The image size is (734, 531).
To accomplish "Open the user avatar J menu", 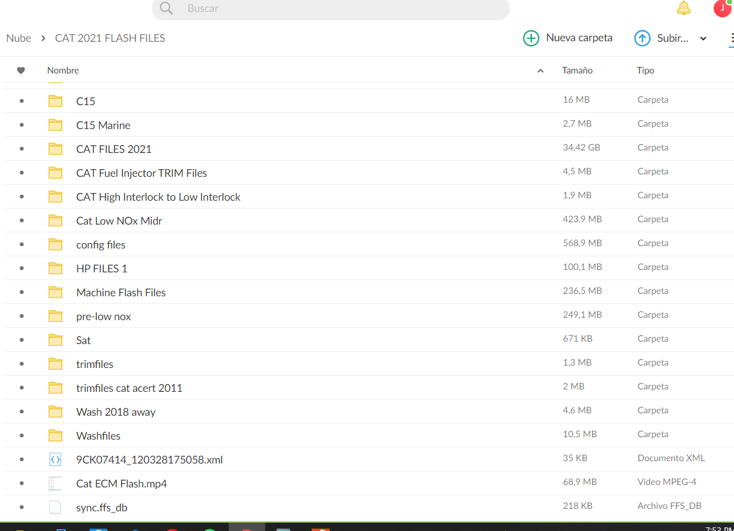I will 723,8.
